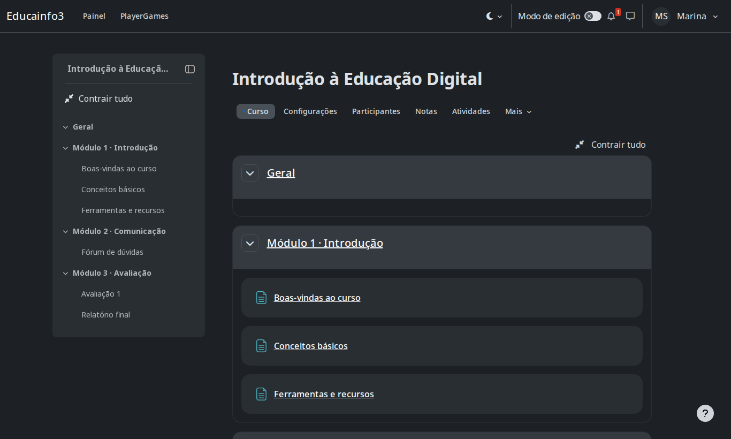The image size is (731, 439).
Task: Toggle Modo de edição switch
Action: [593, 16]
